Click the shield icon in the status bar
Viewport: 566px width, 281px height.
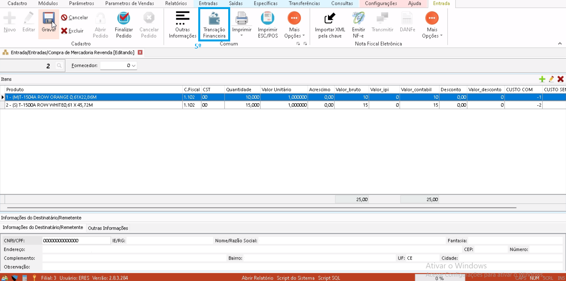coord(15,278)
